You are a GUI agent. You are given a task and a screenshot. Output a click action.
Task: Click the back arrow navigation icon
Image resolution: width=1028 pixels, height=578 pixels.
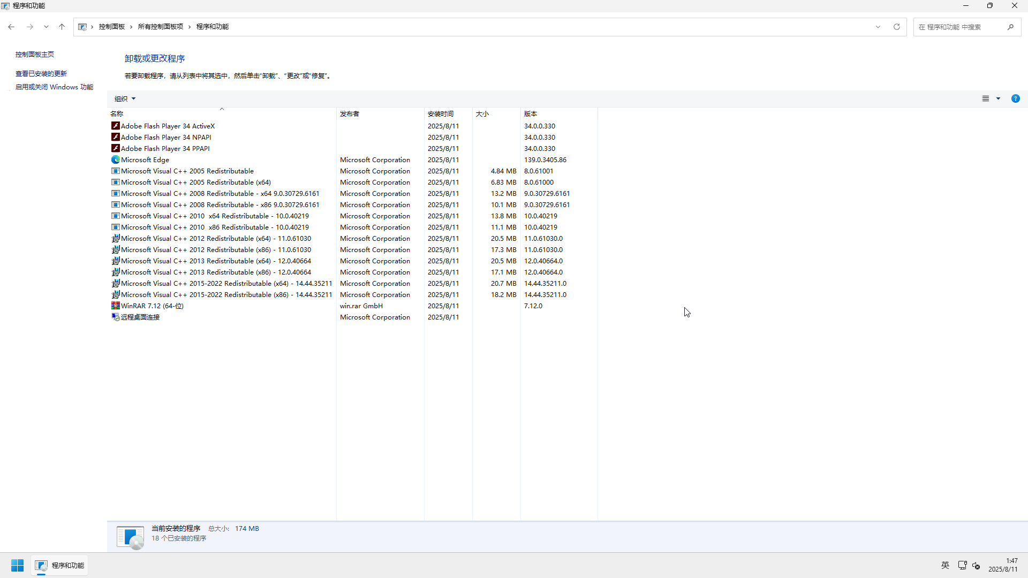point(11,27)
